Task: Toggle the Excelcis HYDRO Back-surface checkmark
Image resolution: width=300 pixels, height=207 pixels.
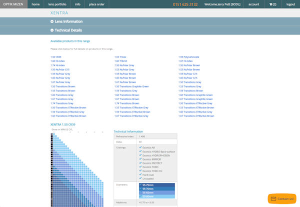Action: click(x=140, y=151)
